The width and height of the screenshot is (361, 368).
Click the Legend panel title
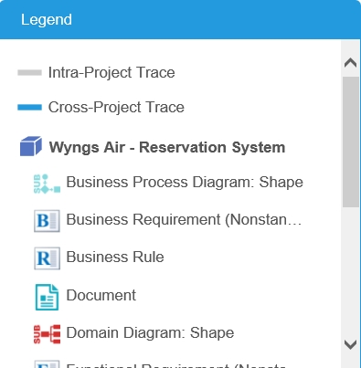tap(47, 20)
